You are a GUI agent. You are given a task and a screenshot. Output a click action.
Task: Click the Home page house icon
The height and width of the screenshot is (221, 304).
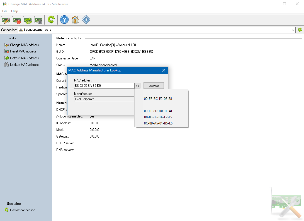click(x=75, y=20)
